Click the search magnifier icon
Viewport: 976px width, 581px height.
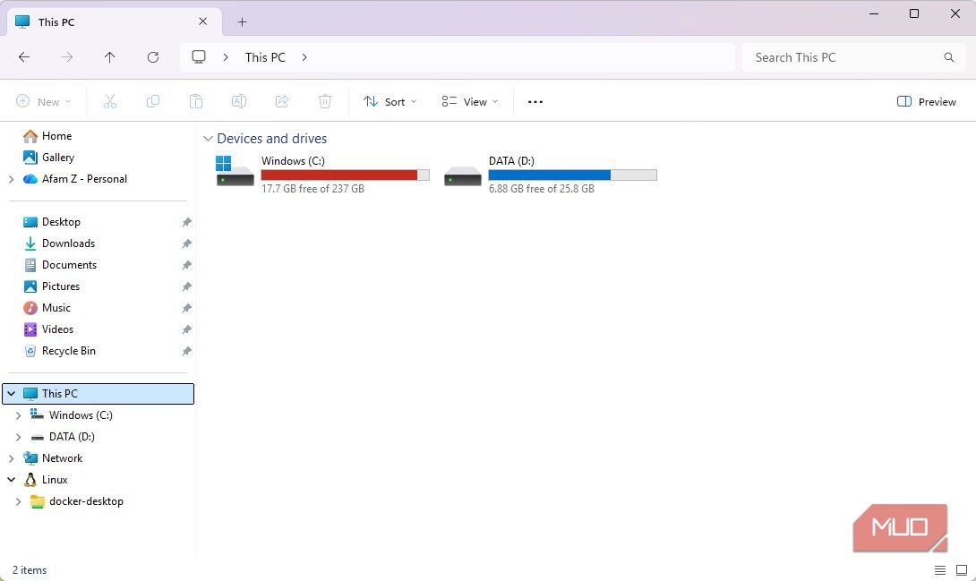click(x=948, y=57)
